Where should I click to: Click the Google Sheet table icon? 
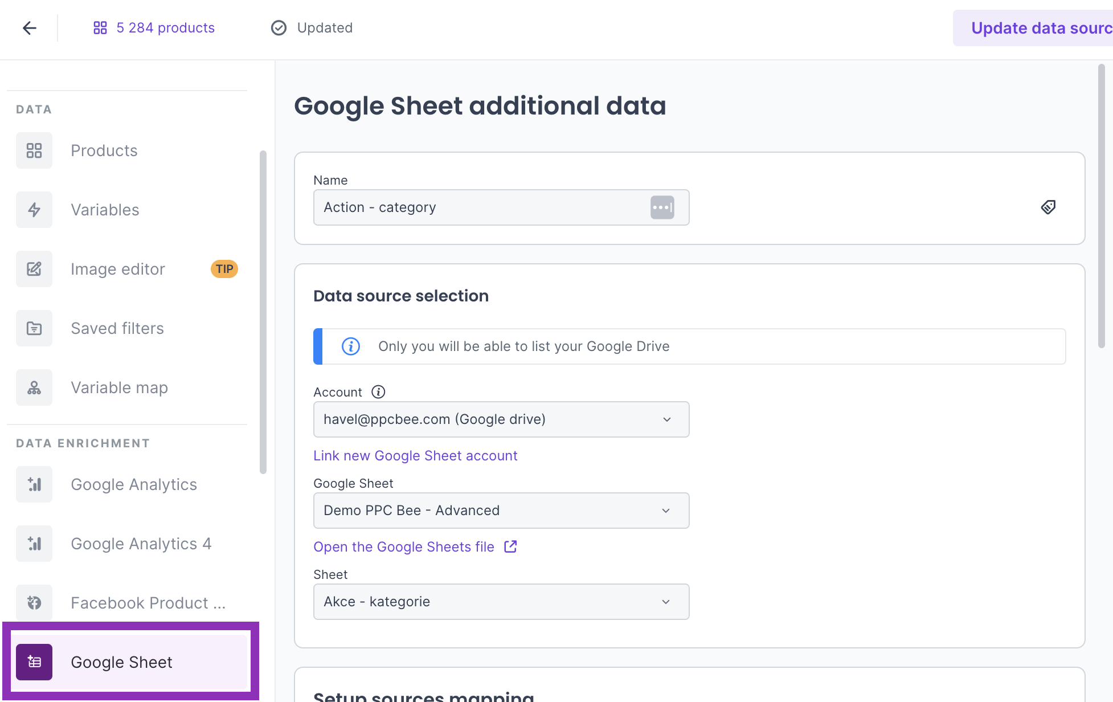point(34,662)
